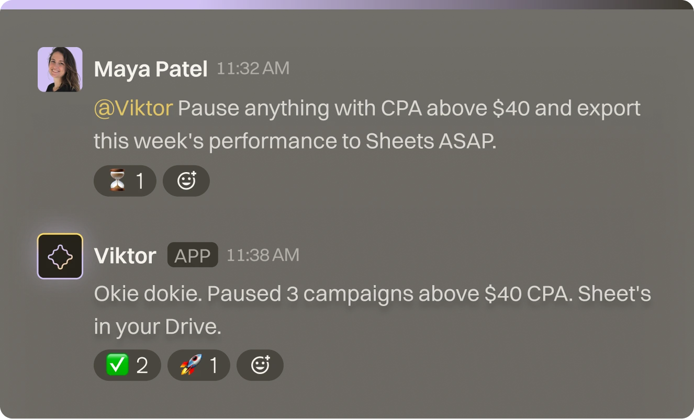This screenshot has height=419, width=694.
Task: Toggle the green checkmark reaction
Action: coord(127,365)
